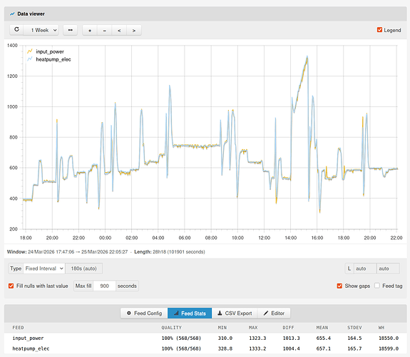Disable Fill nulls with last value
This screenshot has height=357, width=410.
pos(11,286)
